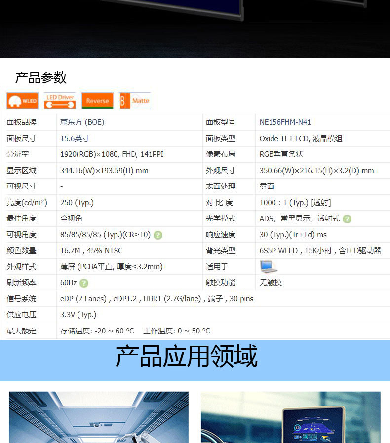Click best angle value 全视角

coord(71,219)
